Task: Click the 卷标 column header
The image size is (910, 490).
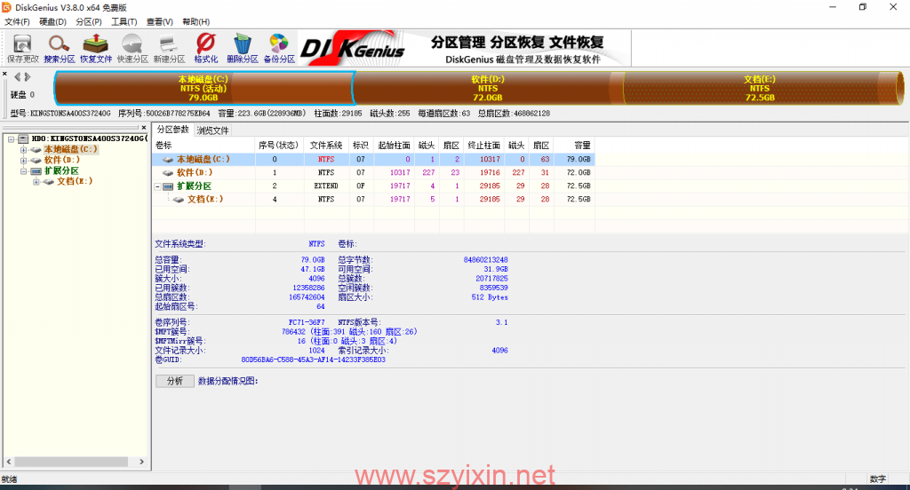Action: (204, 145)
